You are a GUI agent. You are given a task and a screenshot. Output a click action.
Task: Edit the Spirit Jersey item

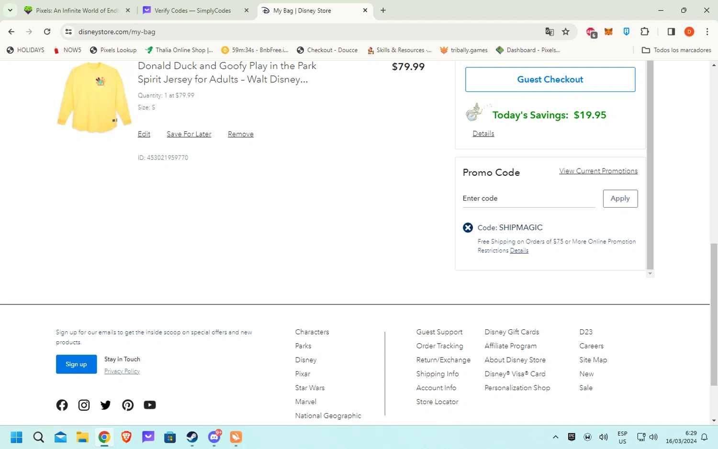tap(144, 134)
